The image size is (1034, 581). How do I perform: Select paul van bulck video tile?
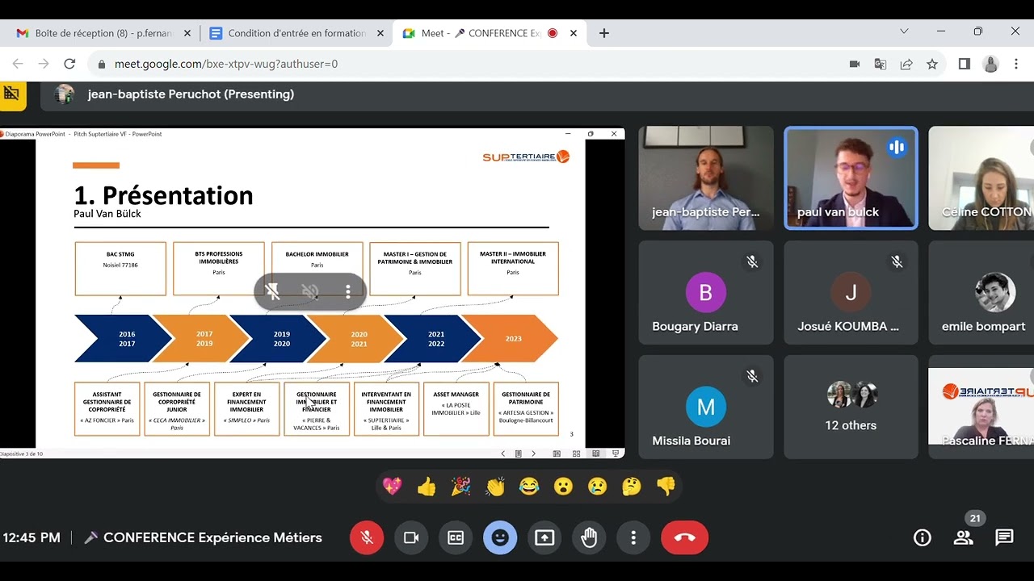pos(851,178)
